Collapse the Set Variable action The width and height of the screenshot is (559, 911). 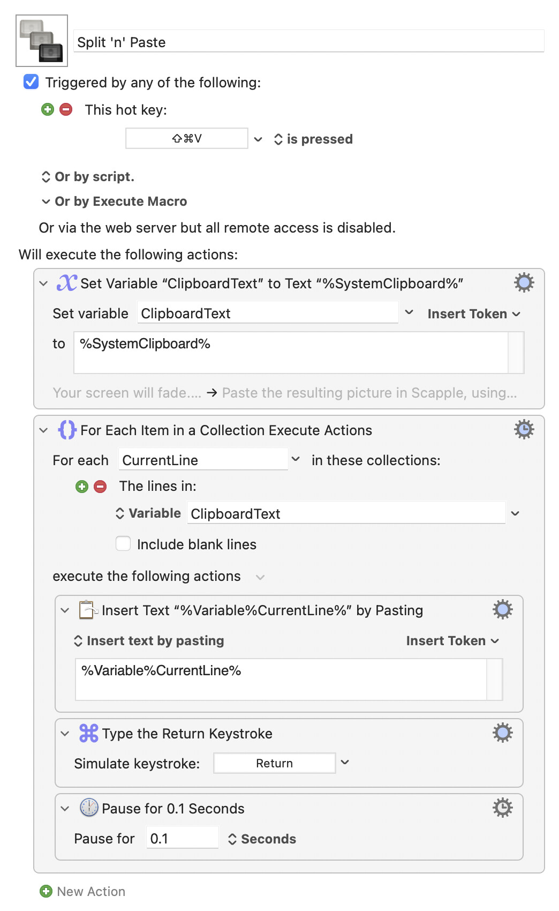(x=44, y=283)
